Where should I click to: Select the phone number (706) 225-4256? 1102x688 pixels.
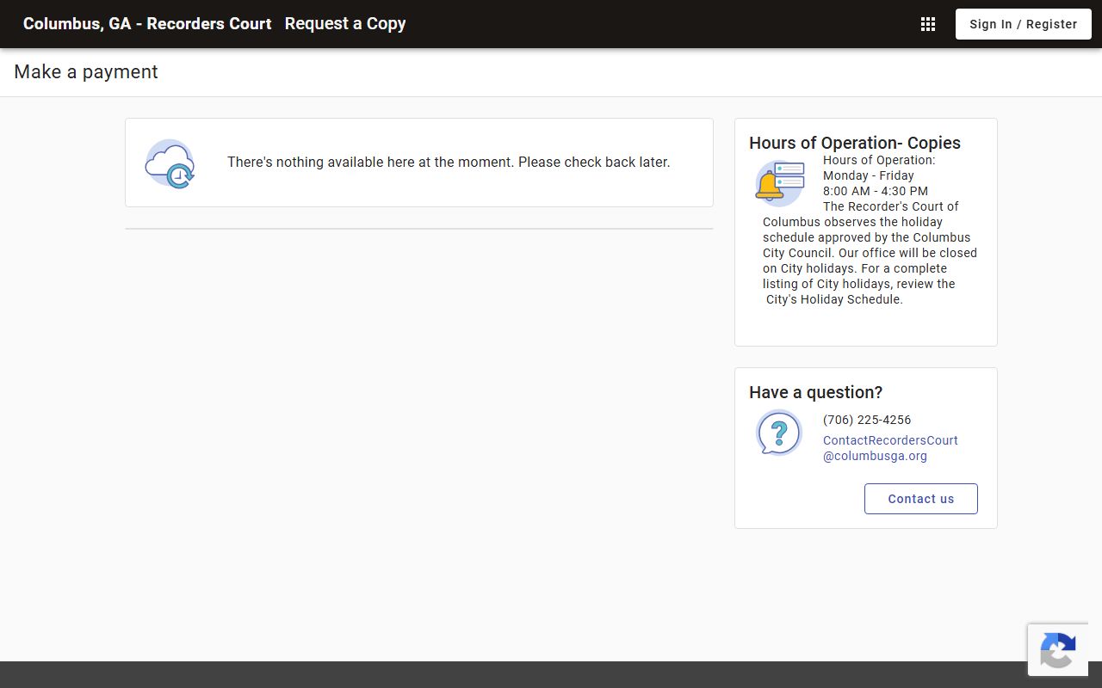[867, 420]
